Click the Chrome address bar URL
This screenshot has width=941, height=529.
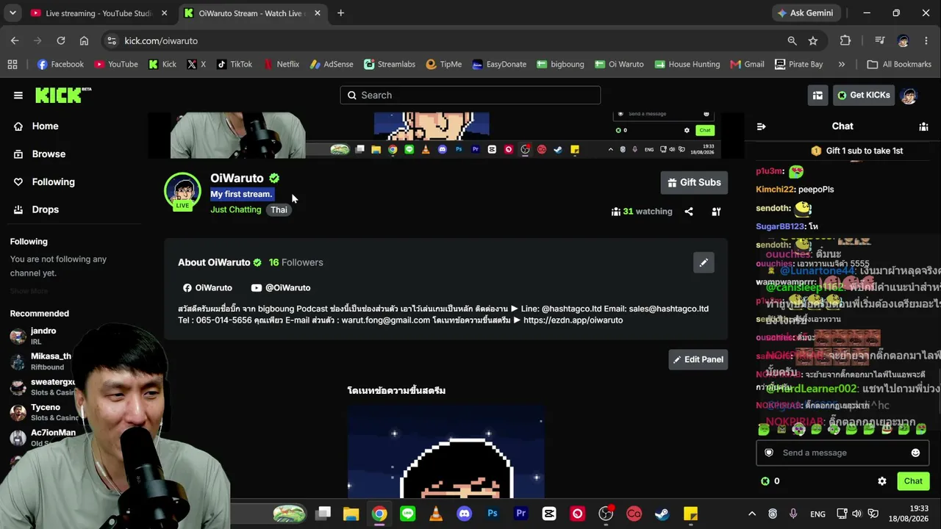161,40
